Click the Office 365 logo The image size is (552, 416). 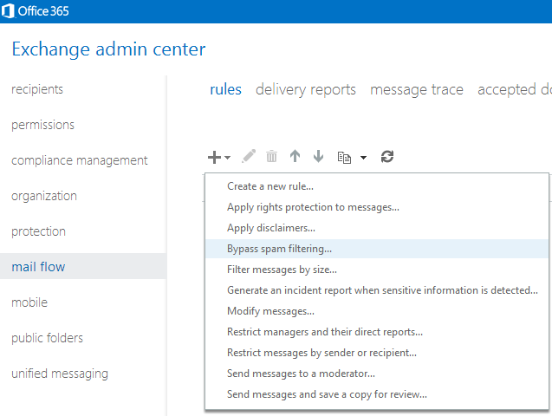click(x=38, y=11)
